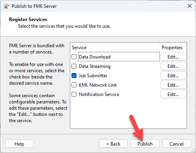This screenshot has height=153, width=196.
Task: Open Edit for Data Streaming
Action: pos(173,66)
